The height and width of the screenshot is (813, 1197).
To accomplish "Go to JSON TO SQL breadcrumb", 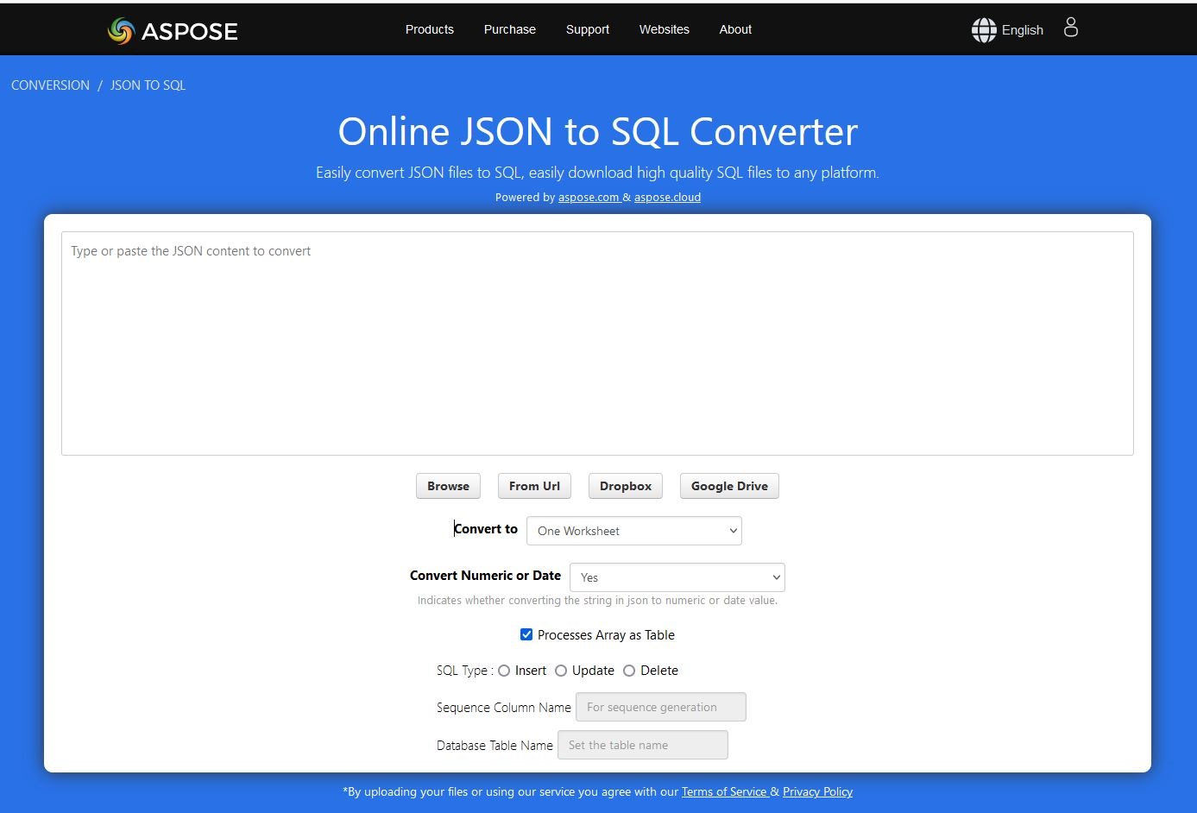I will (148, 85).
